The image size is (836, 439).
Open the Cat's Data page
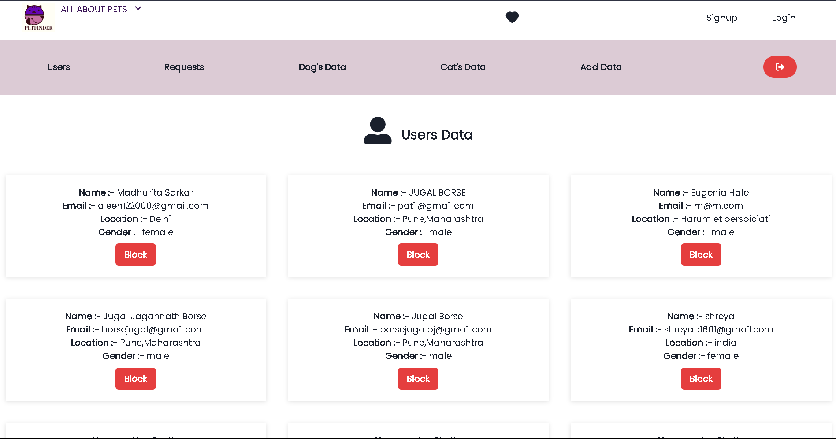point(463,67)
